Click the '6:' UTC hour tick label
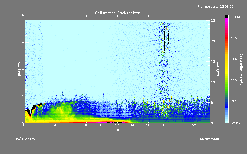Screen dimensions: 247x154 click(71, 125)
